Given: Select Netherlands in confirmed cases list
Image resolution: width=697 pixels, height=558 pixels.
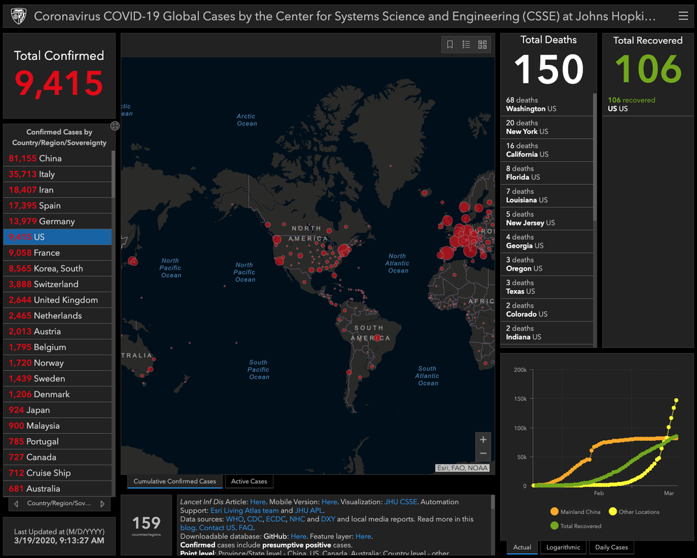Looking at the screenshot, I should tap(57, 316).
